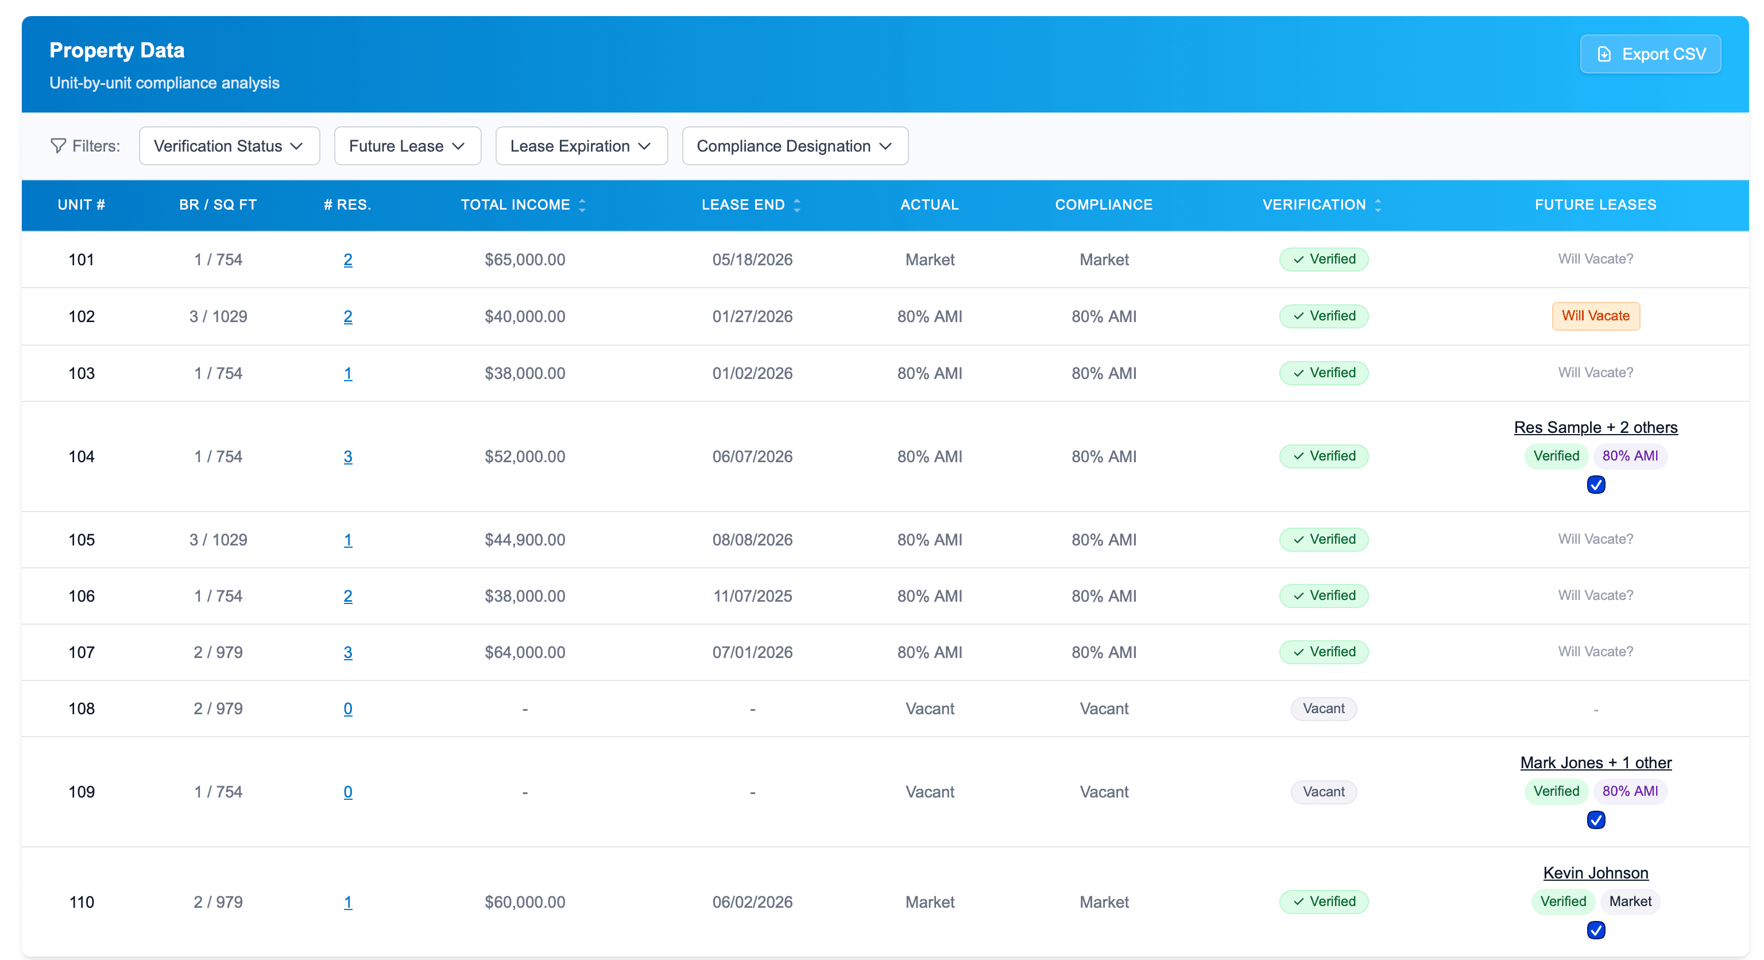Open the Verification Status filter dropdown
The width and height of the screenshot is (1764, 960).
coord(230,146)
